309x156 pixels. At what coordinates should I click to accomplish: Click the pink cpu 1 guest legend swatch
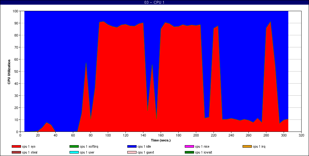click(132, 153)
